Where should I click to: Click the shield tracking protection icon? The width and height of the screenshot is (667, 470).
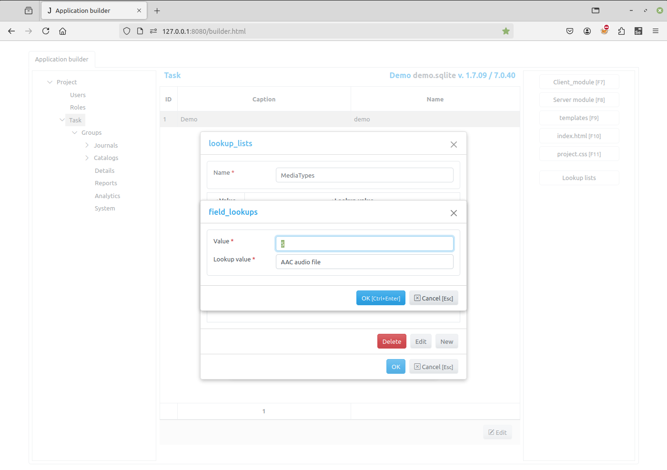pos(127,31)
